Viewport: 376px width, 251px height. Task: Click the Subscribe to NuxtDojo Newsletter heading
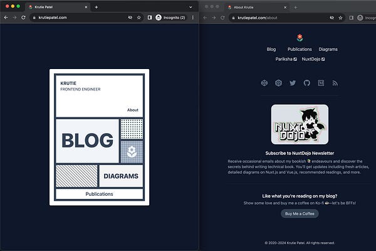pos(300,153)
